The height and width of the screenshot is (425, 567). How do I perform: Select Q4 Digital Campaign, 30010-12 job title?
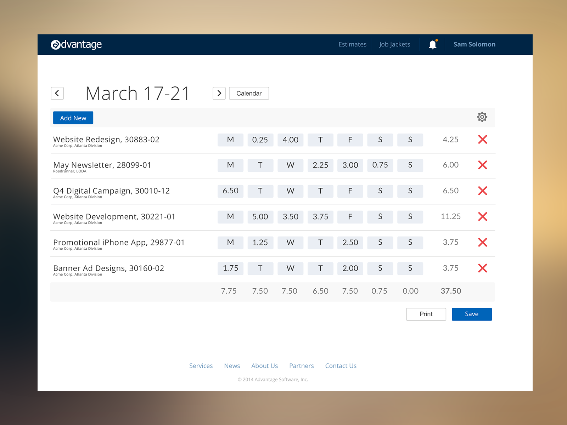(x=111, y=191)
